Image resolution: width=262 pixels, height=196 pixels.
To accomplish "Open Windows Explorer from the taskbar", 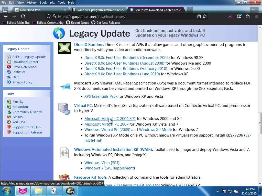I will click(39, 191).
